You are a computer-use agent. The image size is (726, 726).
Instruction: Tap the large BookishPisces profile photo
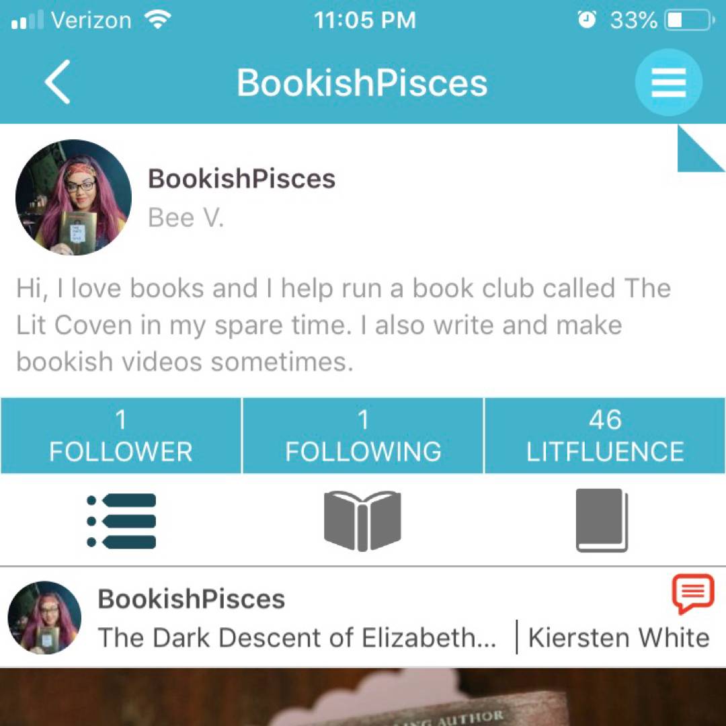tap(74, 197)
